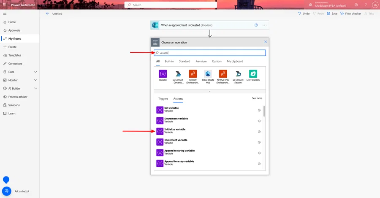
Task: Click the Redo button
Action: (x=318, y=14)
